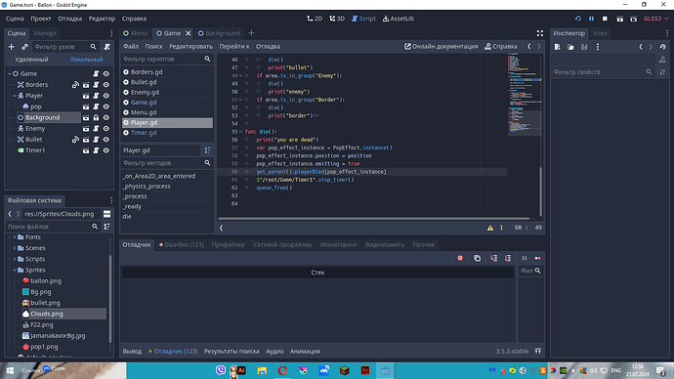Open Player script icon

(x=96, y=96)
